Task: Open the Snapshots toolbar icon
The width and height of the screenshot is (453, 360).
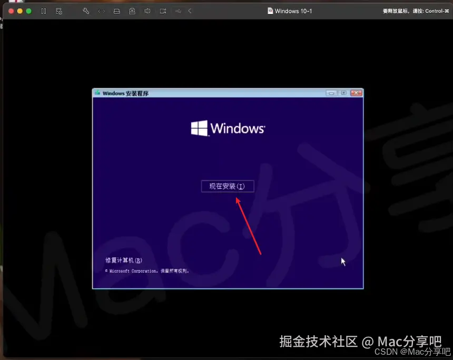Action: [59, 11]
